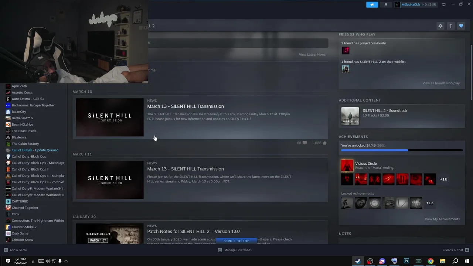The image size is (473, 266).
Task: Click View Latest News link
Action: (x=312, y=55)
